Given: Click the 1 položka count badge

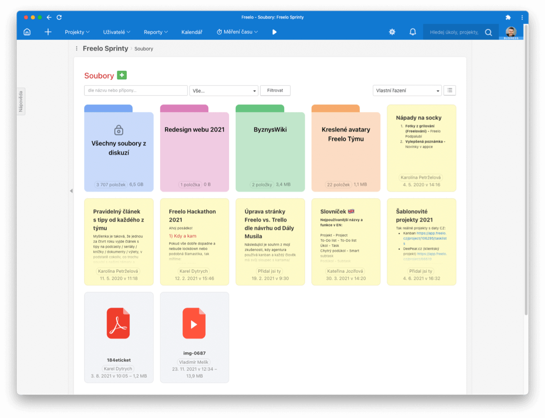Looking at the screenshot, I should (x=190, y=185).
